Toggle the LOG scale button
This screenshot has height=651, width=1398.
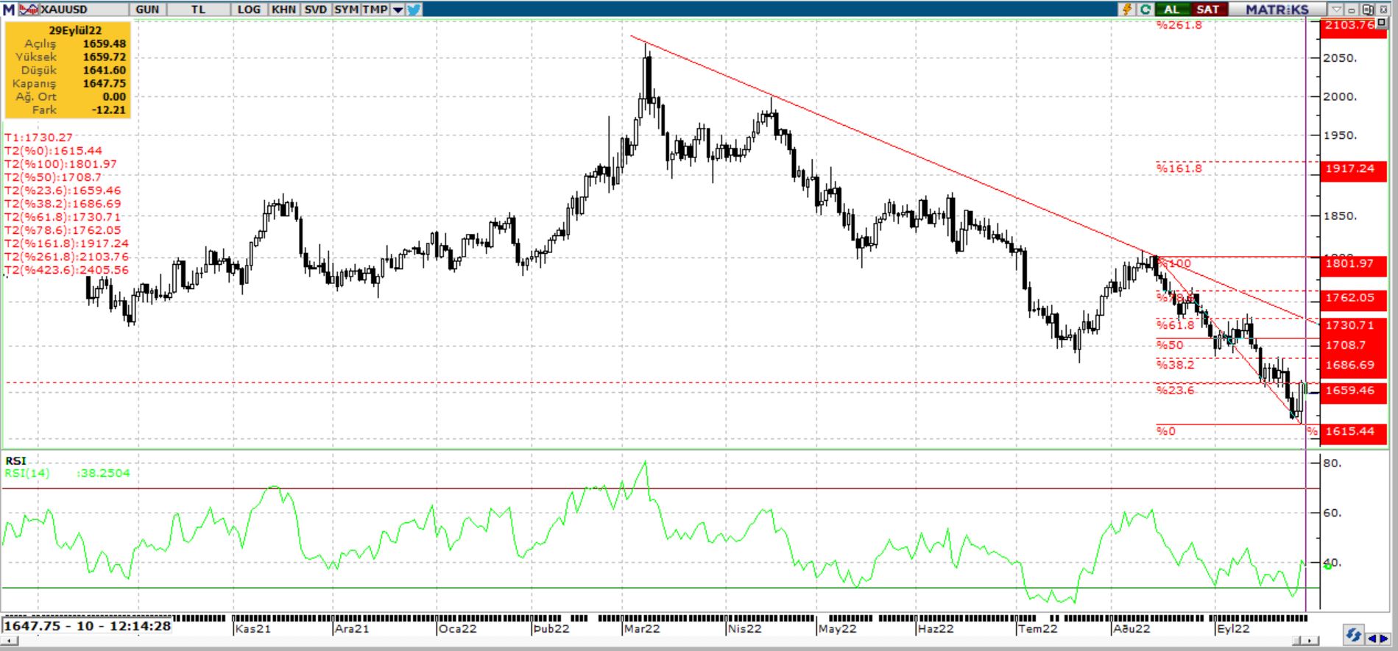click(249, 10)
